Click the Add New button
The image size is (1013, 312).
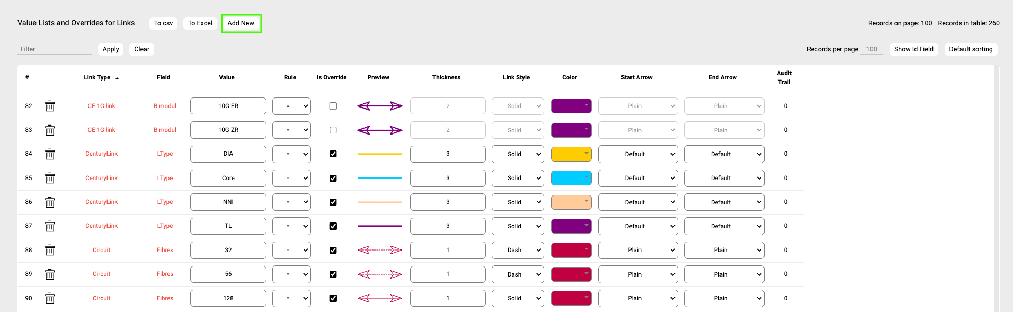pos(241,23)
